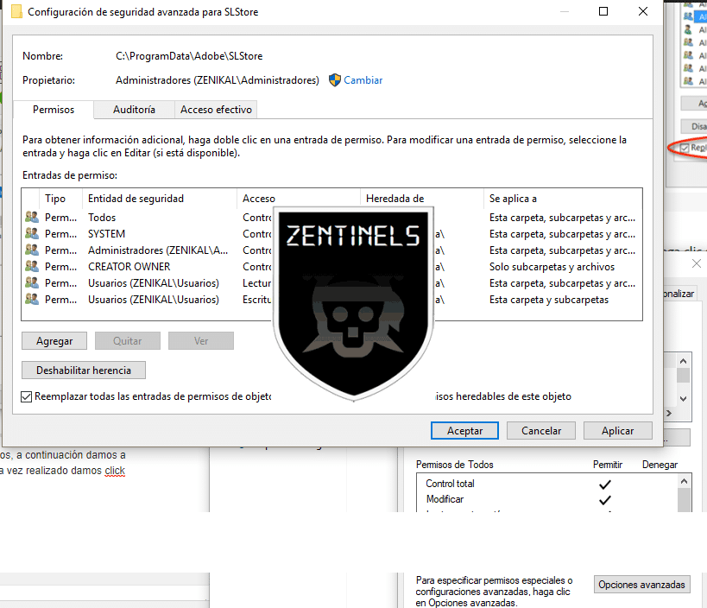Sort by the Acceso column header
This screenshot has height=608, width=707.
point(259,199)
